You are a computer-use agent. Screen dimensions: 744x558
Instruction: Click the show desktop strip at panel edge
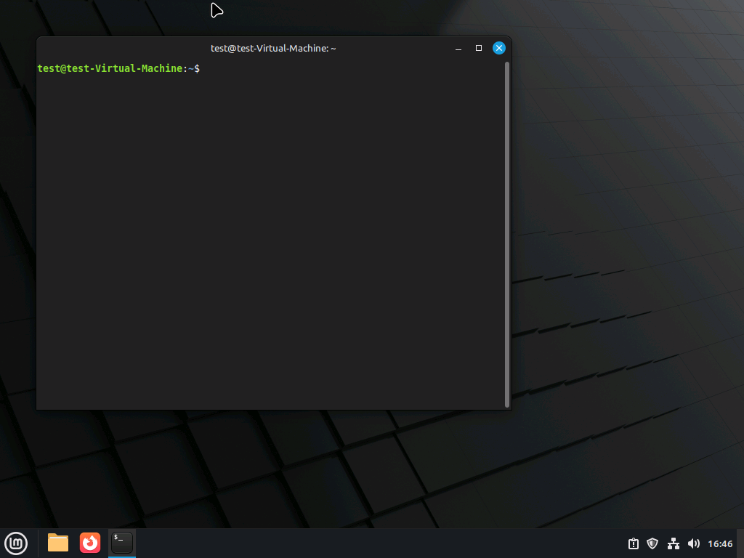click(x=741, y=543)
